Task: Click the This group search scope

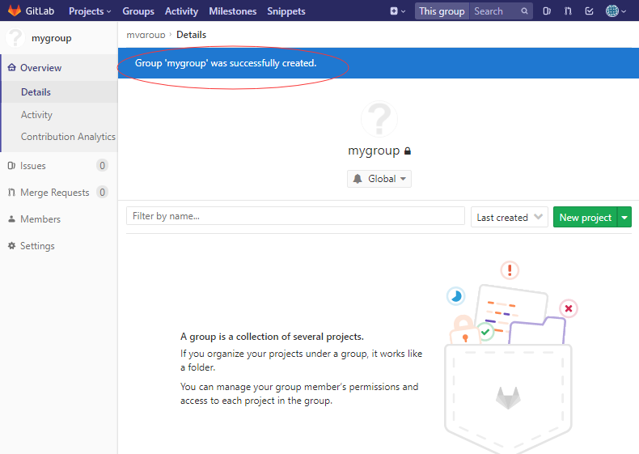Action: [x=442, y=11]
